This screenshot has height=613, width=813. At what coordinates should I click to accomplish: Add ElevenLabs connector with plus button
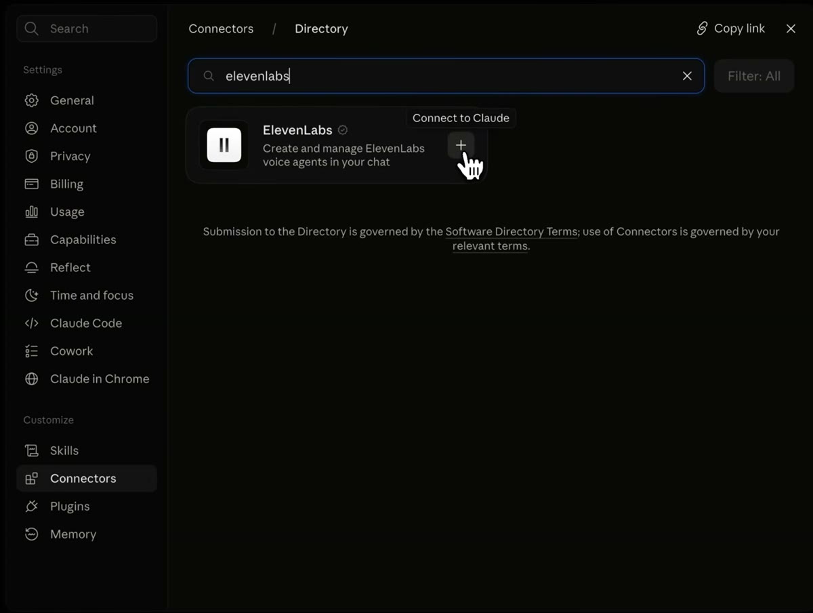(x=461, y=145)
